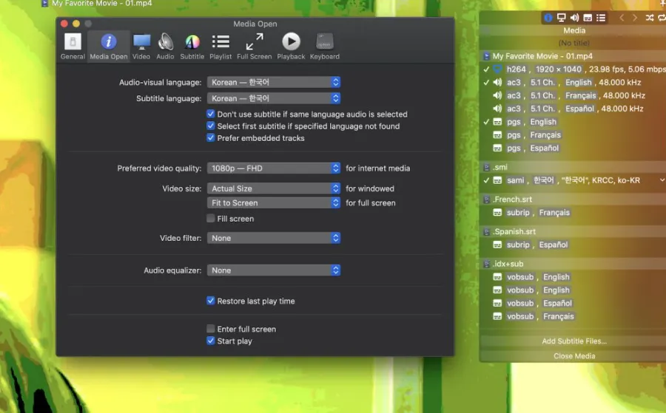Viewport: 666px width, 413px height.
Task: Open the General preferences pane
Action: pos(73,47)
